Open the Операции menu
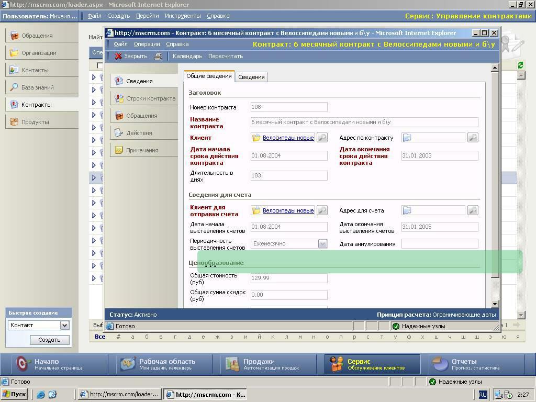 click(147, 44)
